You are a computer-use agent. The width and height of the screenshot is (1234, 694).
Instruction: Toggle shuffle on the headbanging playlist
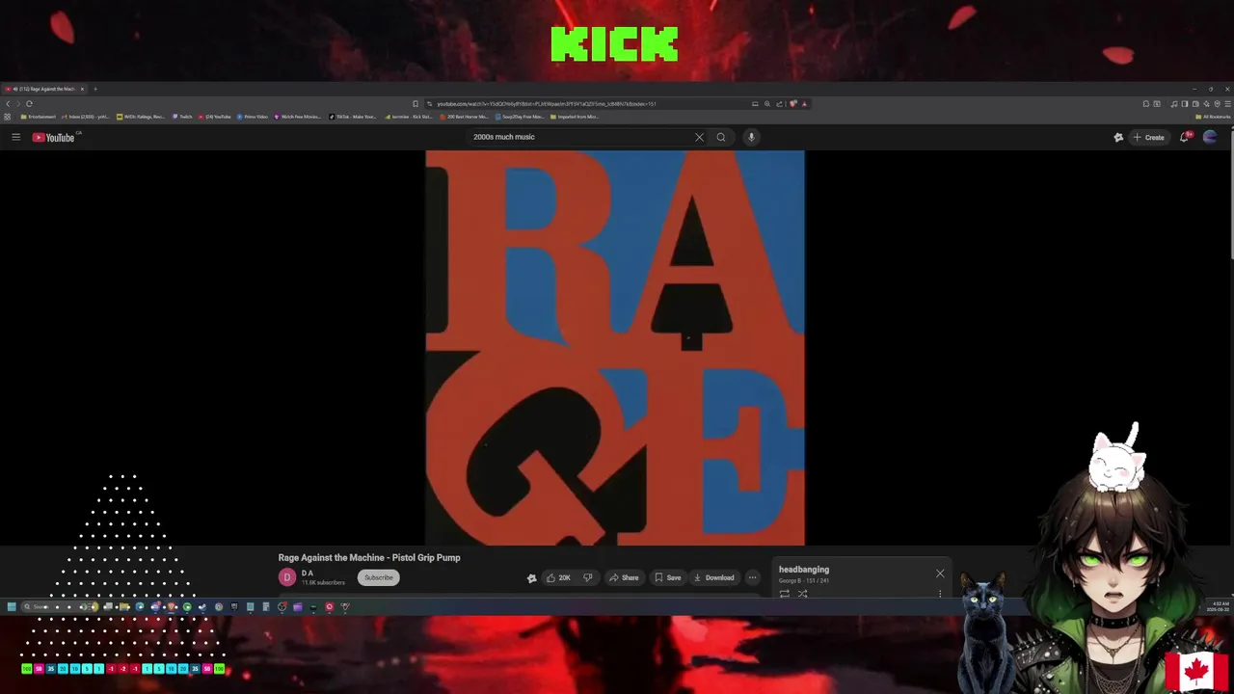click(x=802, y=594)
